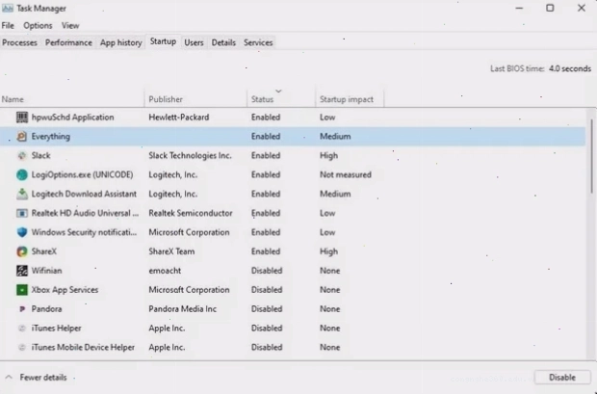This screenshot has width=597, height=395.
Task: Minimize the Task Manager window
Action: tap(519, 8)
